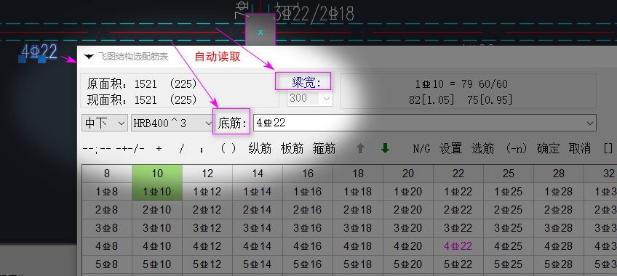Click the 梁宽 label
This screenshot has width=617, height=276.
point(306,83)
